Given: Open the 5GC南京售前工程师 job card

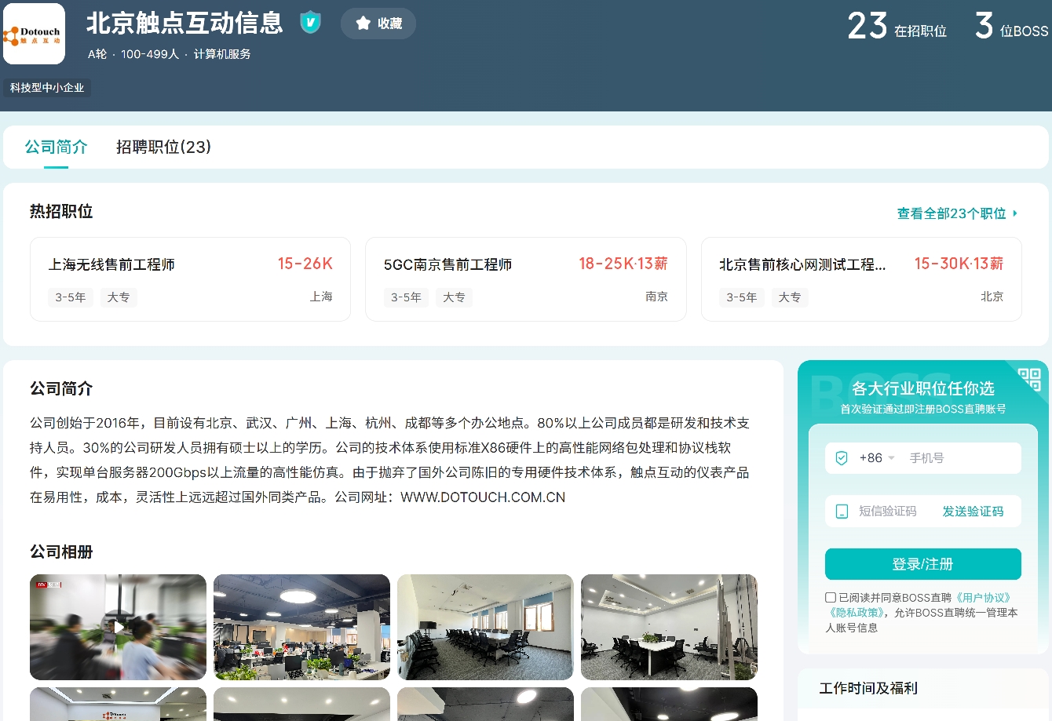Looking at the screenshot, I should [526, 279].
